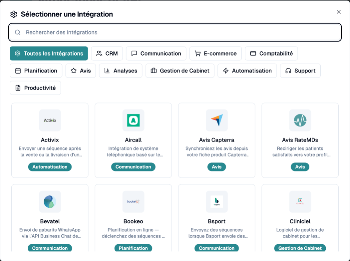This screenshot has width=350, height=261.
Task: Click the Communication tag on Aircall card
Action: click(133, 167)
